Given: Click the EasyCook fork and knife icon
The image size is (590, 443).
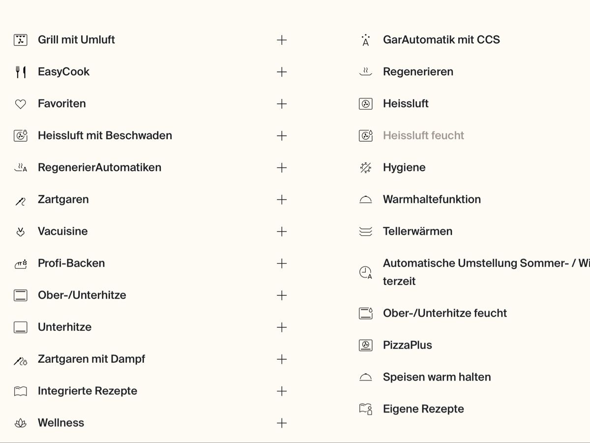Looking at the screenshot, I should coord(20,72).
